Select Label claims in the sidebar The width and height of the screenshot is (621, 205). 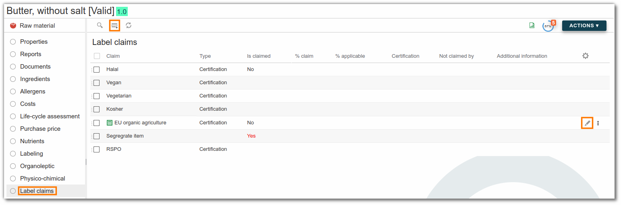pos(37,191)
